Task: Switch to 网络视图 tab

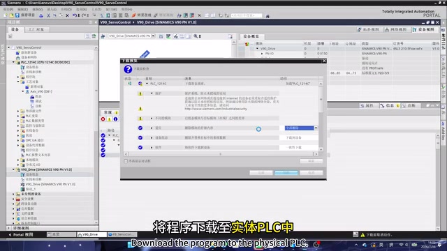Action: click(395, 29)
